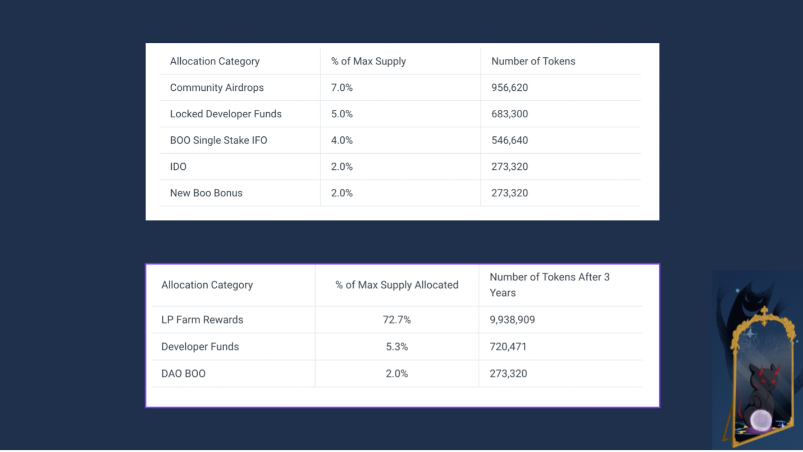The image size is (803, 452).
Task: Select the 'Number of Tokens' column header
Action: click(533, 61)
